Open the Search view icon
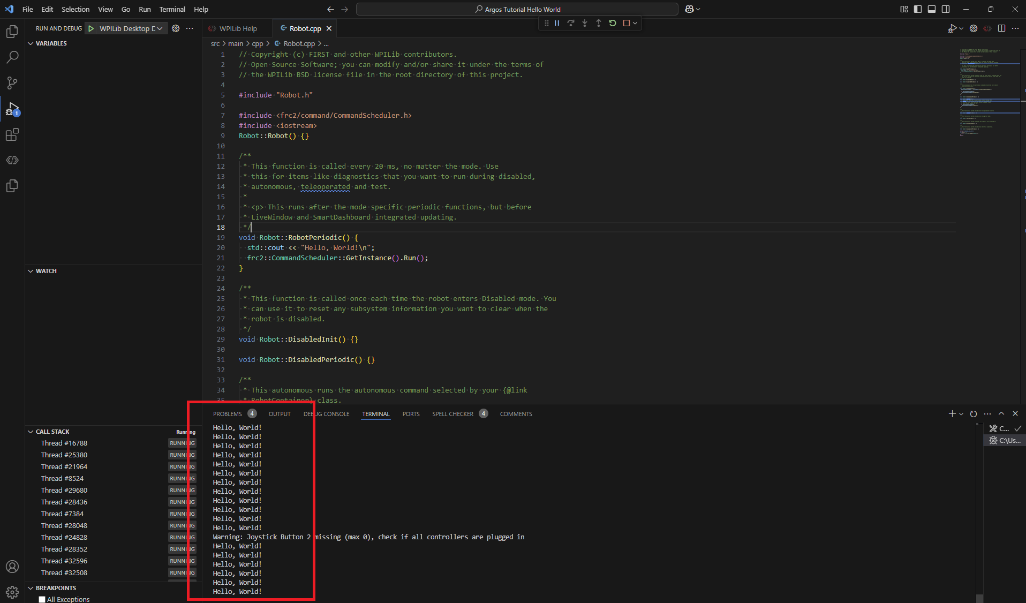The height and width of the screenshot is (603, 1026). pyautogui.click(x=12, y=57)
